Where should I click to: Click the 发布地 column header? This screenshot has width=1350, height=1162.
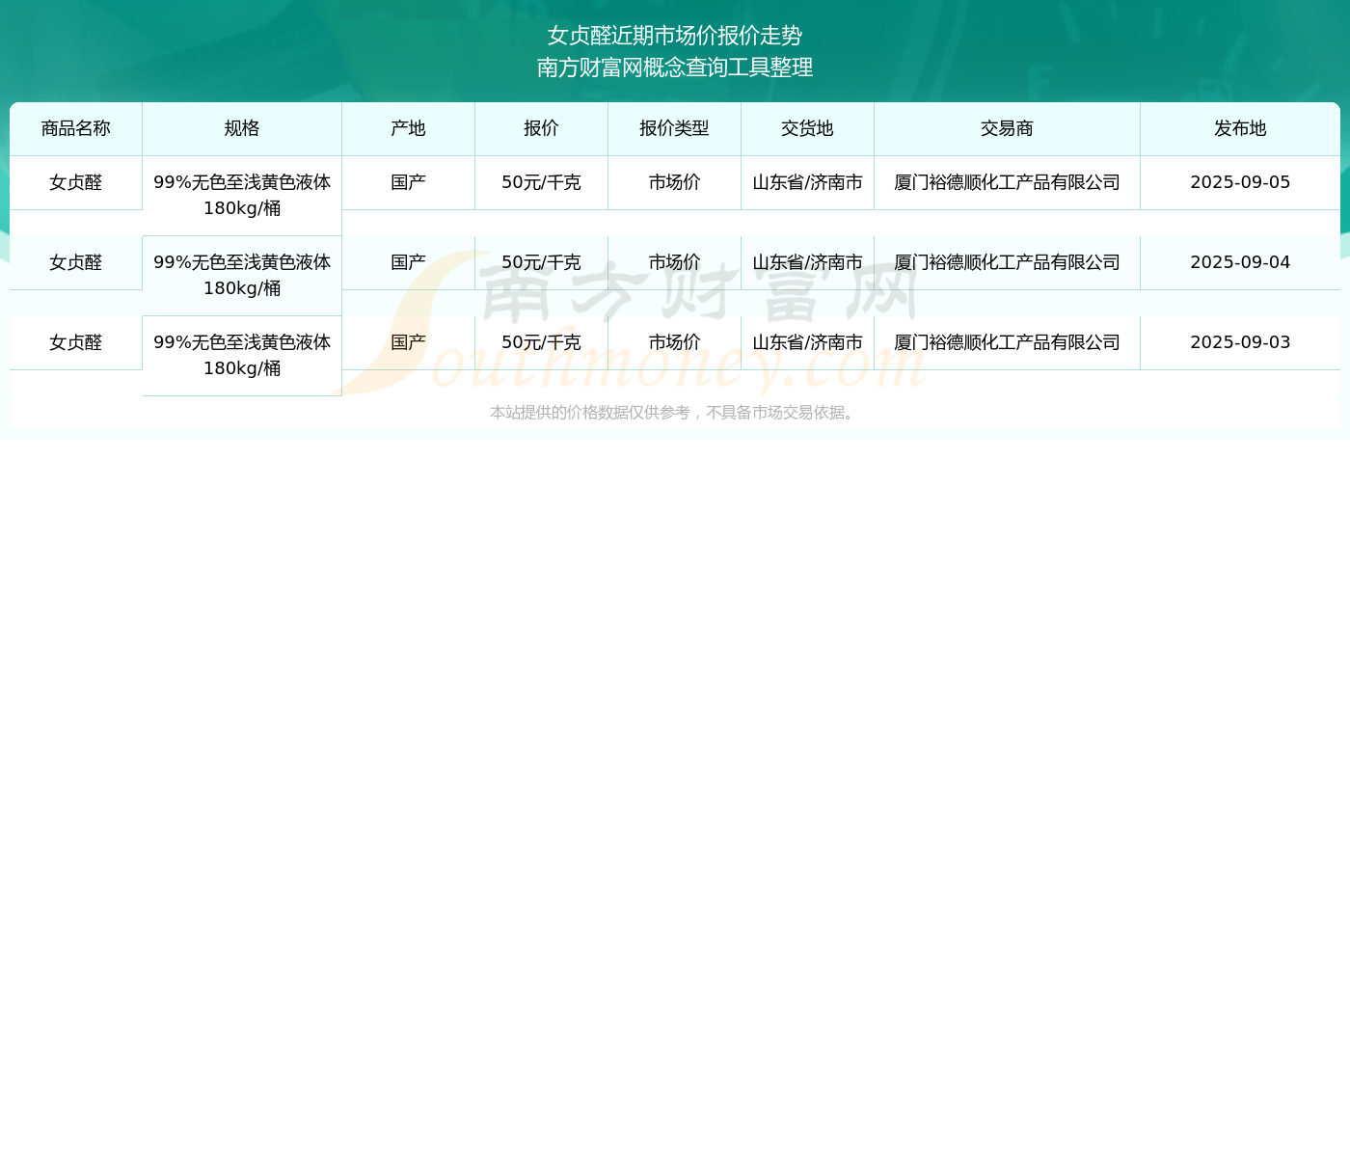tap(1240, 128)
